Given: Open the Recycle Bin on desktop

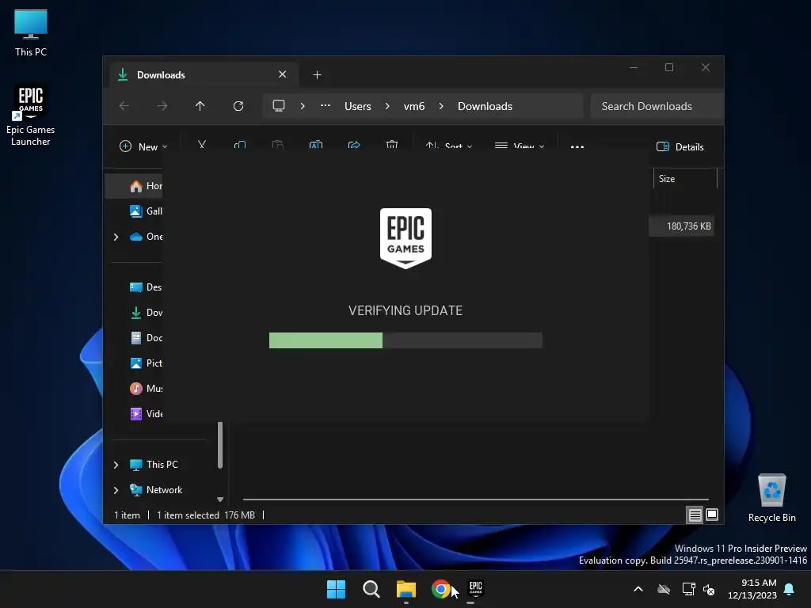Looking at the screenshot, I should 771,498.
